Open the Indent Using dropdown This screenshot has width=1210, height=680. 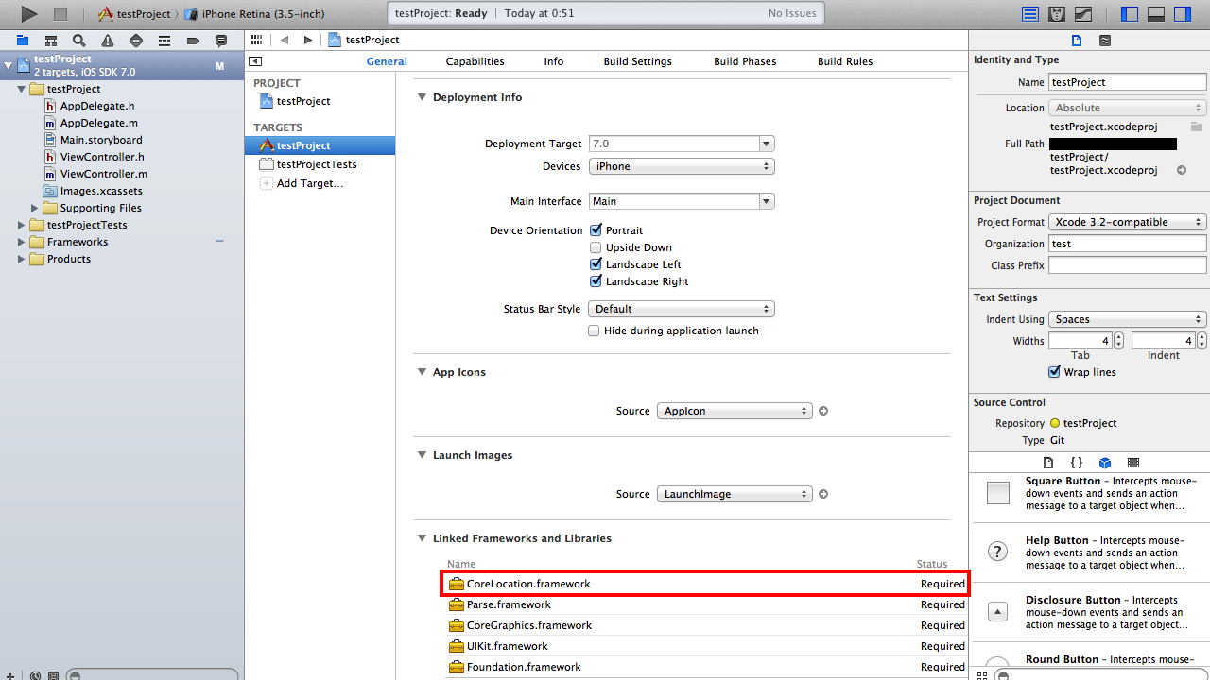click(x=1128, y=319)
